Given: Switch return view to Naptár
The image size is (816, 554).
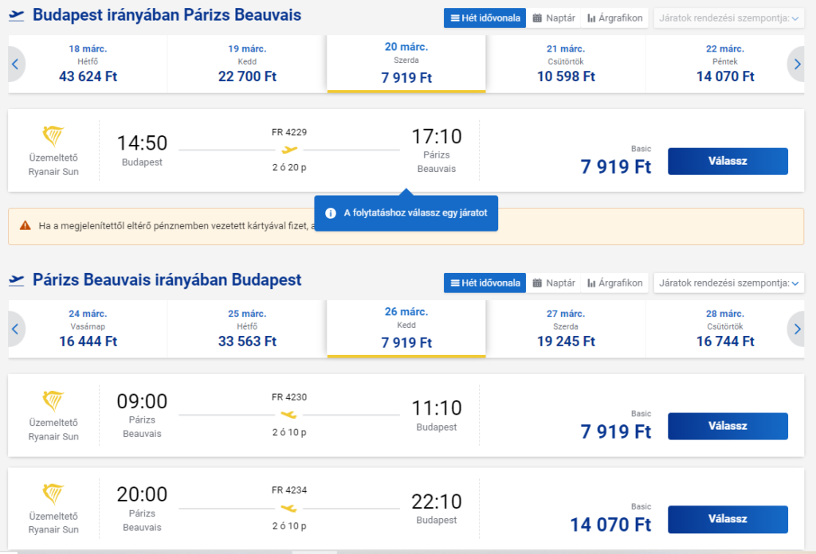Looking at the screenshot, I should (x=554, y=283).
